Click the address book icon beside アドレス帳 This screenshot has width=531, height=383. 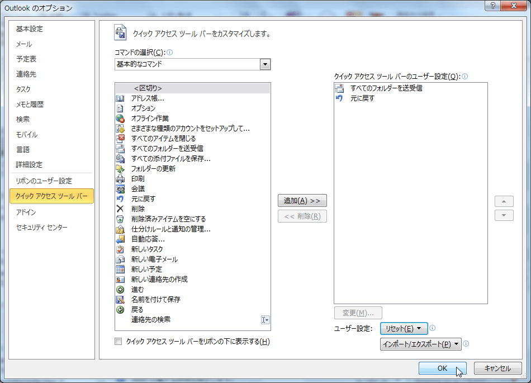pos(120,98)
